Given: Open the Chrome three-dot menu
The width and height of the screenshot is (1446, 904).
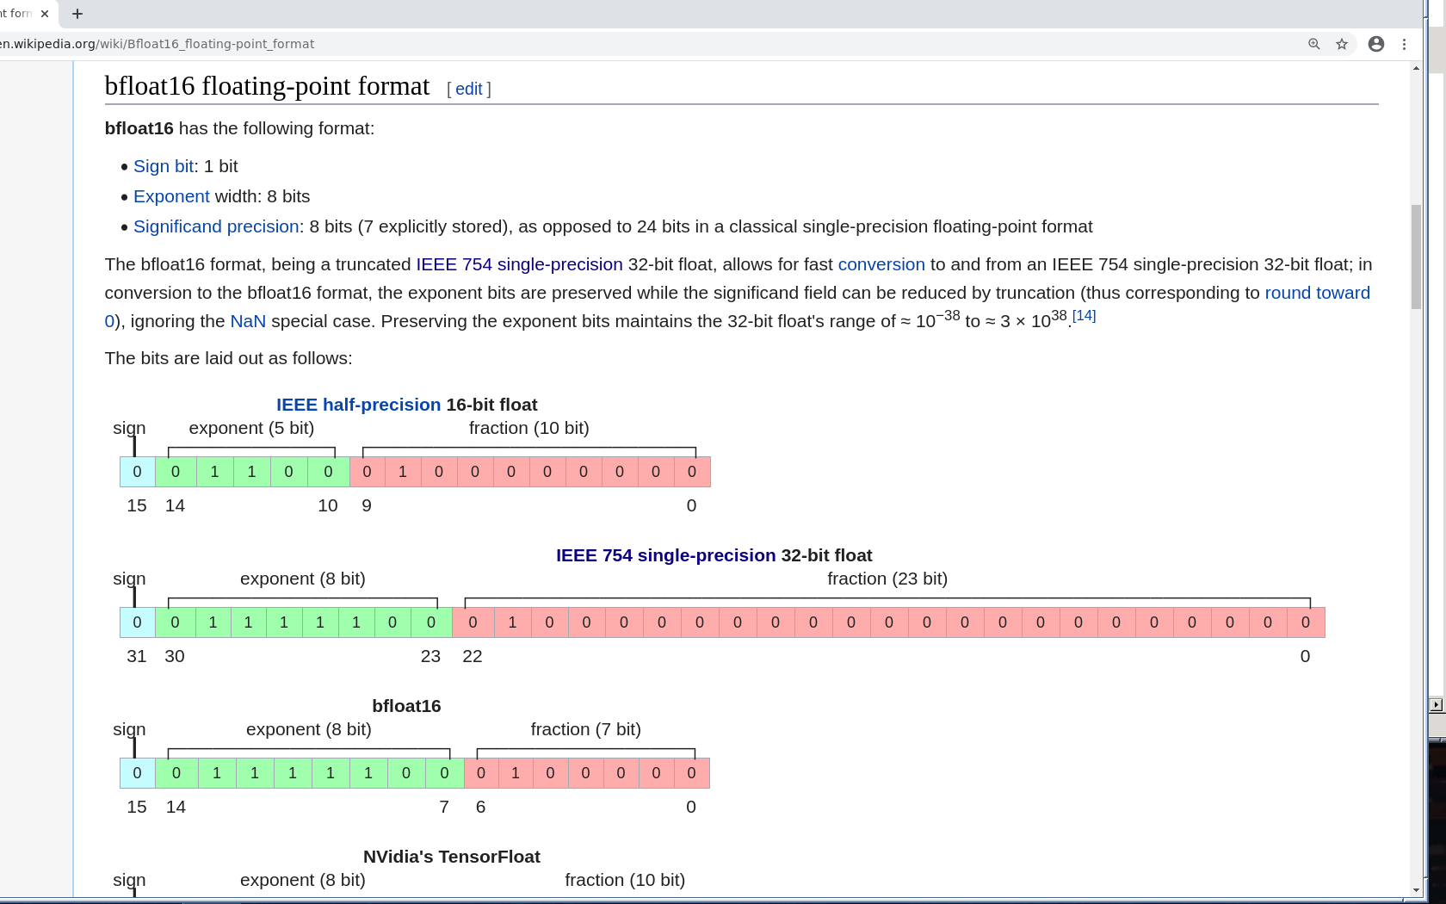Looking at the screenshot, I should (1404, 44).
